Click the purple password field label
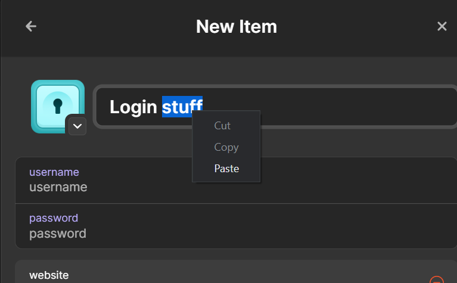The height and width of the screenshot is (283, 457). click(x=54, y=218)
